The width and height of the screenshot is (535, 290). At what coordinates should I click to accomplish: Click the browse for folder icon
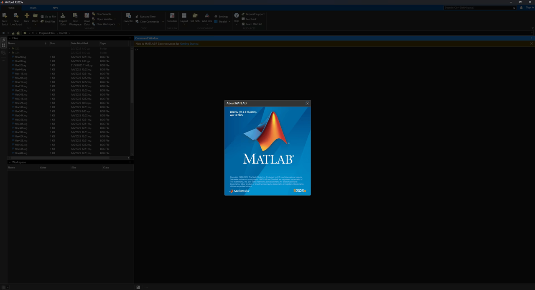[18, 33]
